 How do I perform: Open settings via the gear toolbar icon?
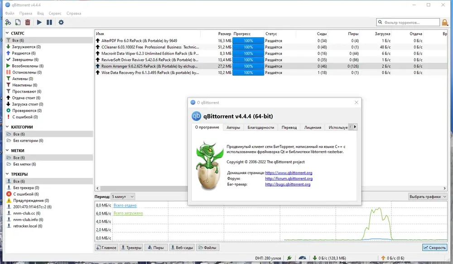[61, 22]
